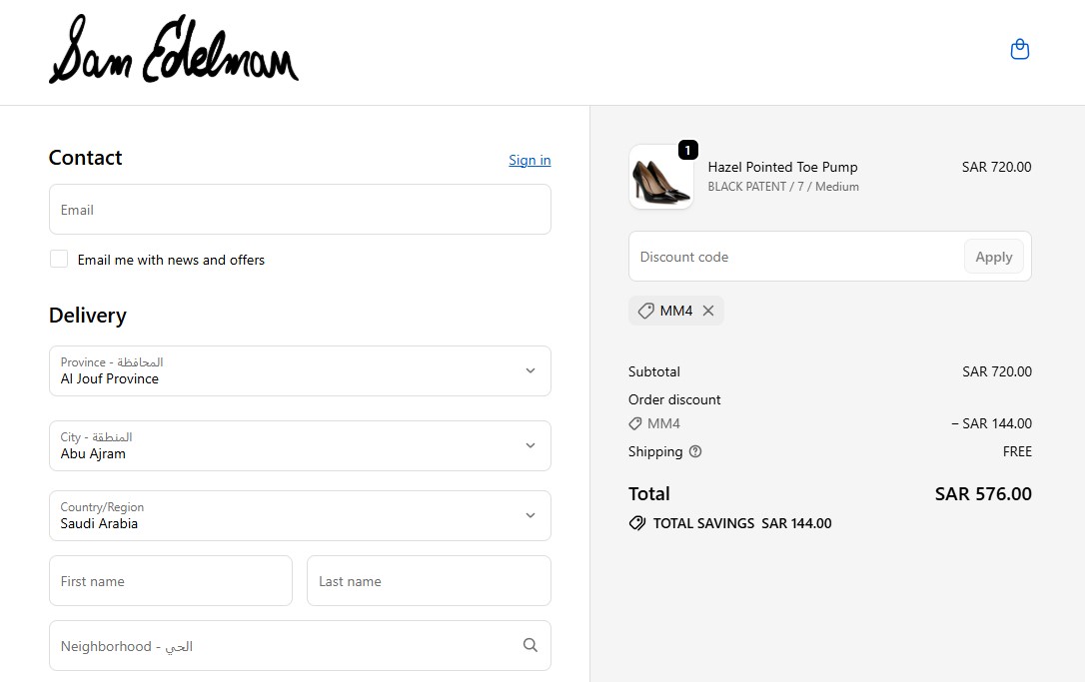
Task: Open the Country/Region dropdown
Action: click(300, 515)
